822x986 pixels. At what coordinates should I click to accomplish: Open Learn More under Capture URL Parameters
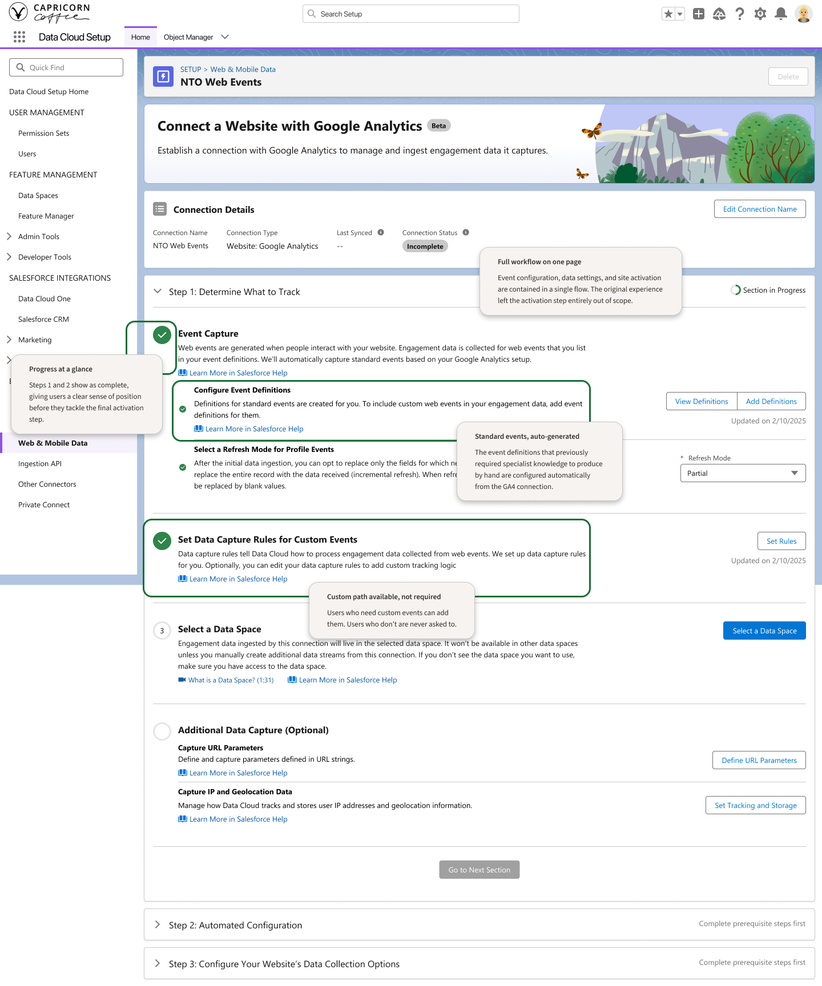[x=233, y=773]
